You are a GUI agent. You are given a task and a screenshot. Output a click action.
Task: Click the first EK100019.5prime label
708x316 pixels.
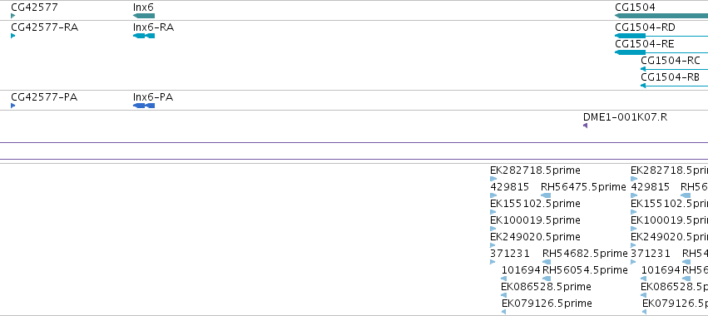535,220
